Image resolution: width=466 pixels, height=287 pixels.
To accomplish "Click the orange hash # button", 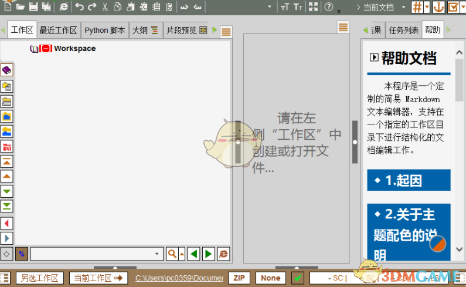I will click(417, 7).
